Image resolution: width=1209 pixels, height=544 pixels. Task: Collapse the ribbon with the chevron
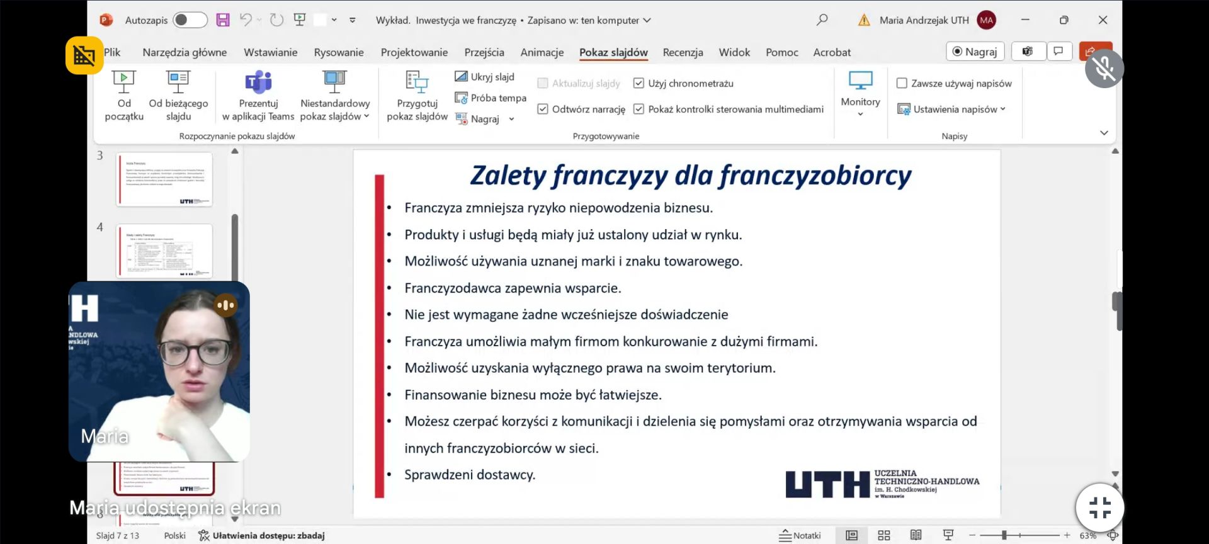coord(1104,133)
